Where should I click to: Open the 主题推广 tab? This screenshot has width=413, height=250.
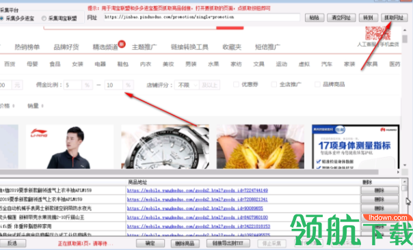(144, 47)
